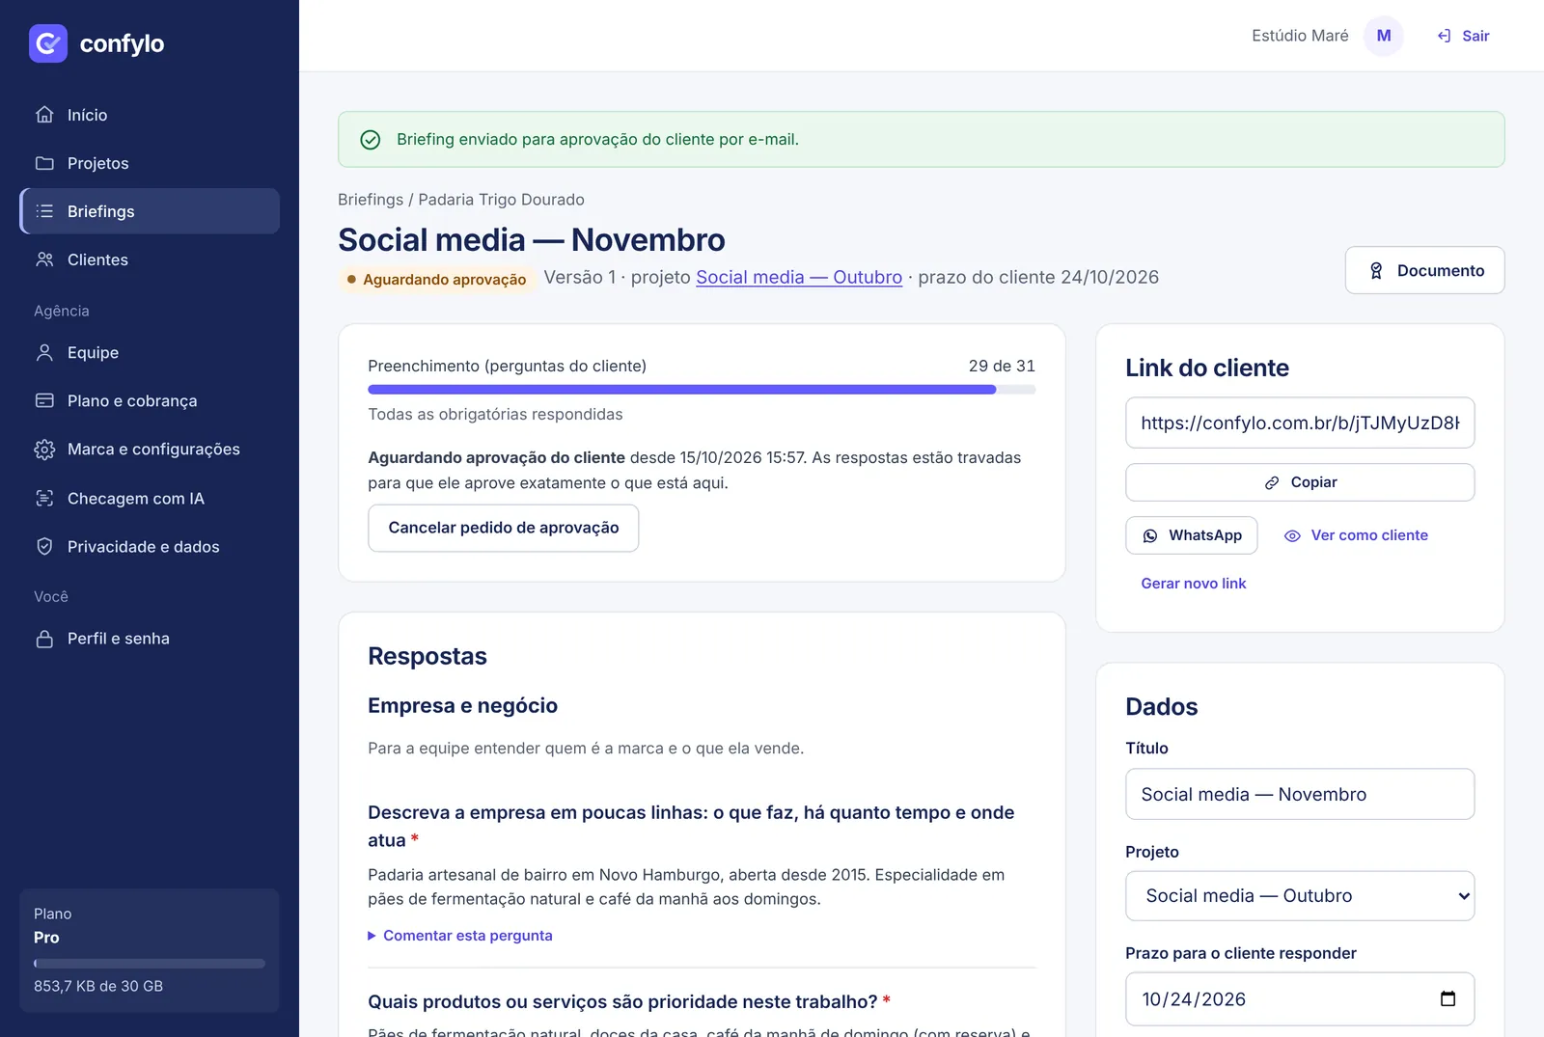Expand Comentar esta pergunta

(460, 936)
